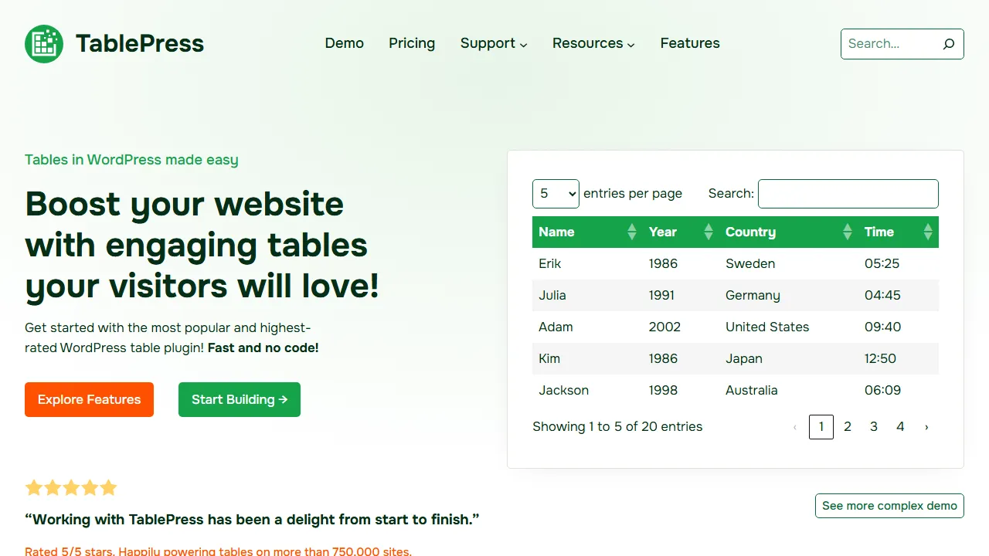Expand the Resources navigation menu
This screenshot has width=989, height=556.
593,43
